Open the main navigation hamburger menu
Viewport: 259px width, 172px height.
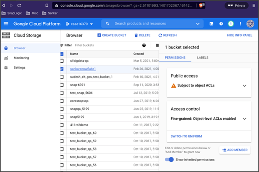pyautogui.click(x=6, y=24)
